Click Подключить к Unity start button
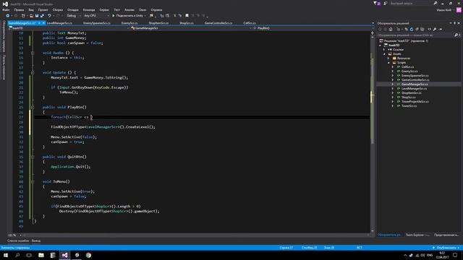This screenshot has width=463, height=260. coord(129,16)
